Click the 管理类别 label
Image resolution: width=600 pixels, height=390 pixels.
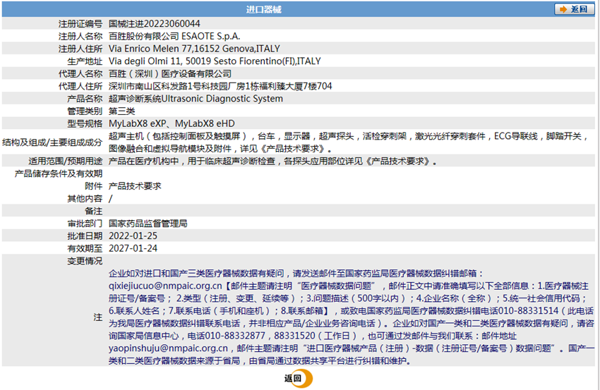[x=85, y=111]
